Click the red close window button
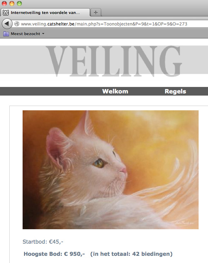The image size is (208, 263). [4, 4]
